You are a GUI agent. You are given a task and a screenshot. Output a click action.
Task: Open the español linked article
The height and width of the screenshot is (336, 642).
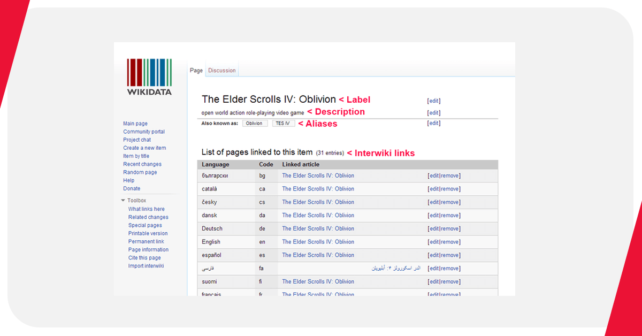tap(318, 255)
